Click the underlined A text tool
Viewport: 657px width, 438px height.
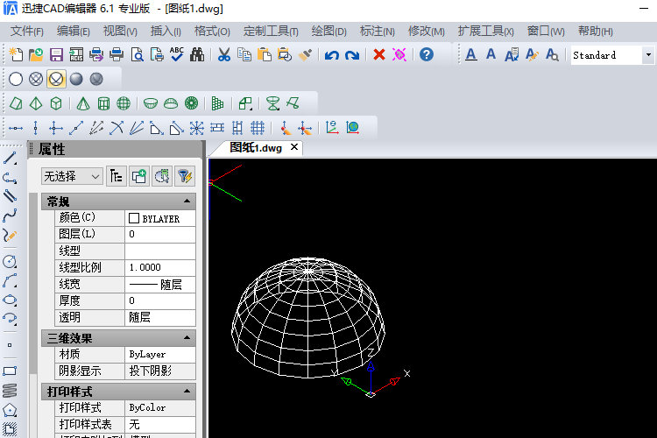pos(471,54)
